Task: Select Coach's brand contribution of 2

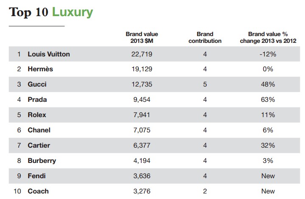Action: click(x=205, y=191)
